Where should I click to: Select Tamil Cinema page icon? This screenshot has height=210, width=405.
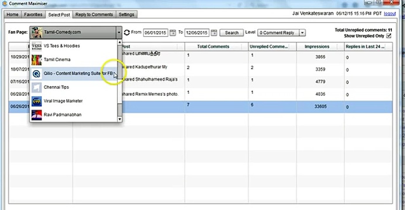(x=37, y=60)
